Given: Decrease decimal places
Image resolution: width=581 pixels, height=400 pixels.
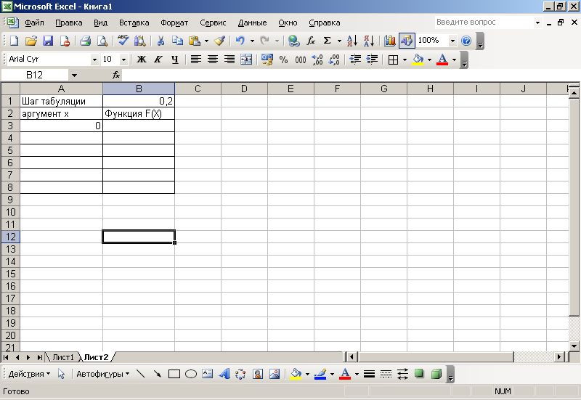Looking at the screenshot, I should coord(334,60).
